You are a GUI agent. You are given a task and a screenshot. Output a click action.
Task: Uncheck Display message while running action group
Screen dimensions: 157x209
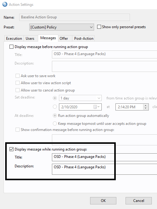tap(11, 149)
